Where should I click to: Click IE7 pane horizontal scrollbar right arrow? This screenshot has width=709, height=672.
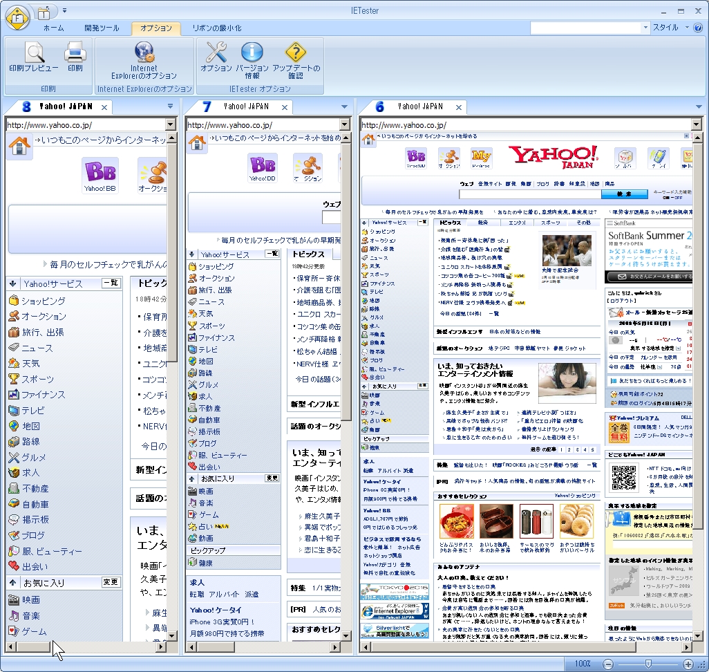pos(335,647)
